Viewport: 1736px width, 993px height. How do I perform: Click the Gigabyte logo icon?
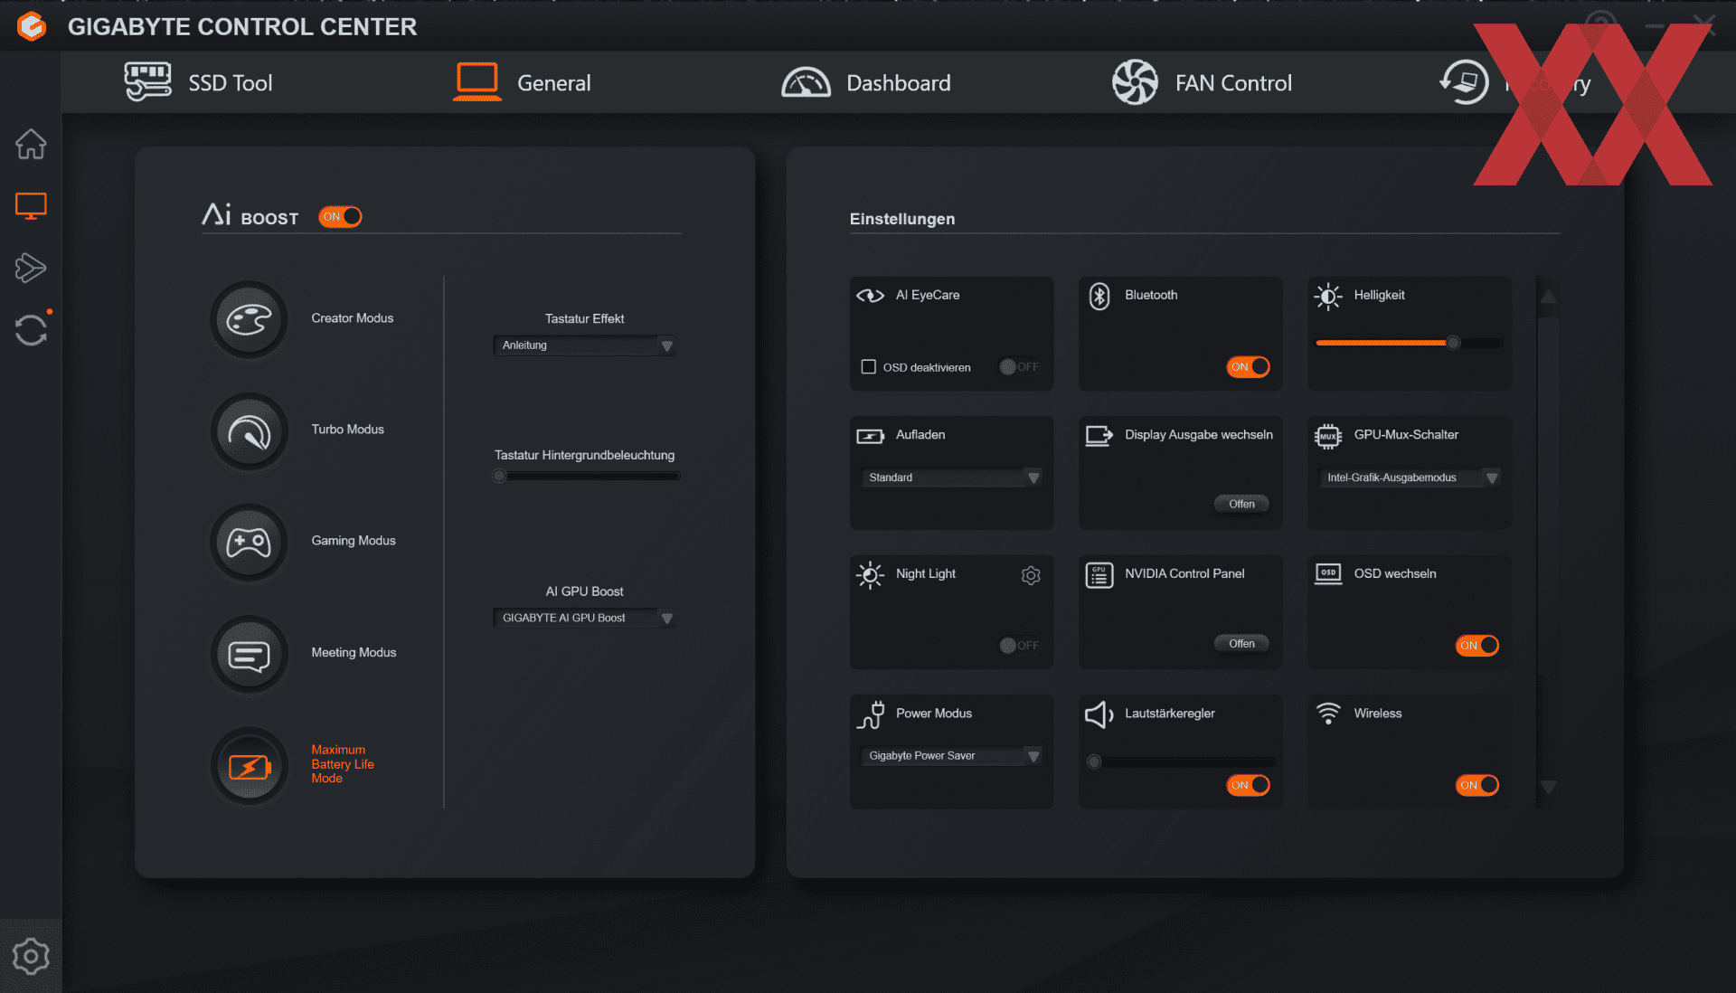(32, 26)
